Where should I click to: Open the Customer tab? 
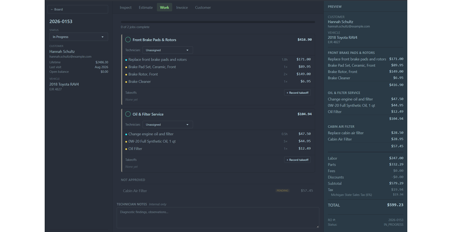203,7
